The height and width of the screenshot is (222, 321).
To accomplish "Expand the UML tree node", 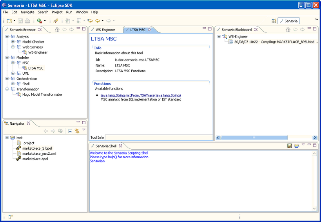I will coord(13,73).
